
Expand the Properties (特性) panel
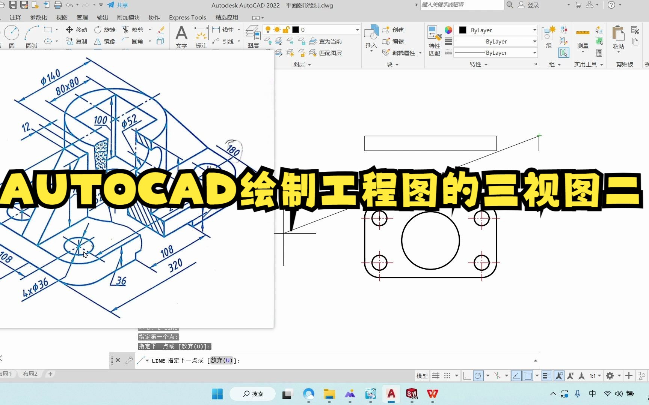click(479, 64)
